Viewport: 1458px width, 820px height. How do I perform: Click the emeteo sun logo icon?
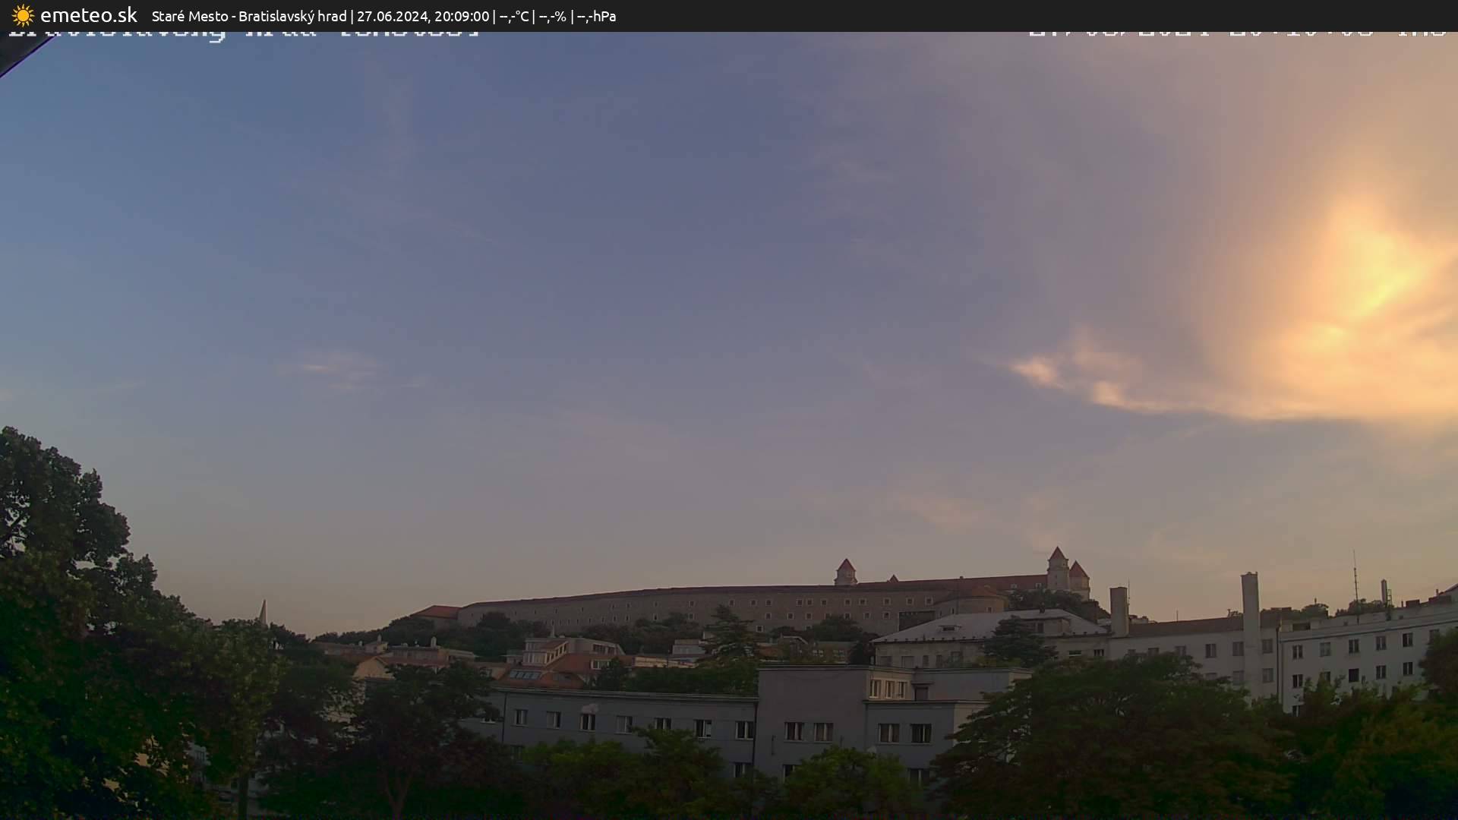tap(23, 16)
